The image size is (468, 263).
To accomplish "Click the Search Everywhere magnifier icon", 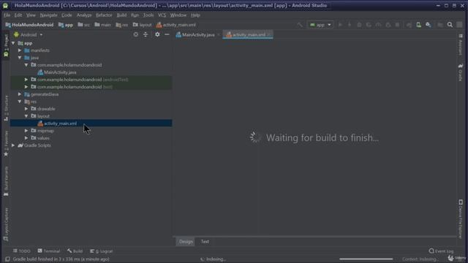I will (x=450, y=25).
